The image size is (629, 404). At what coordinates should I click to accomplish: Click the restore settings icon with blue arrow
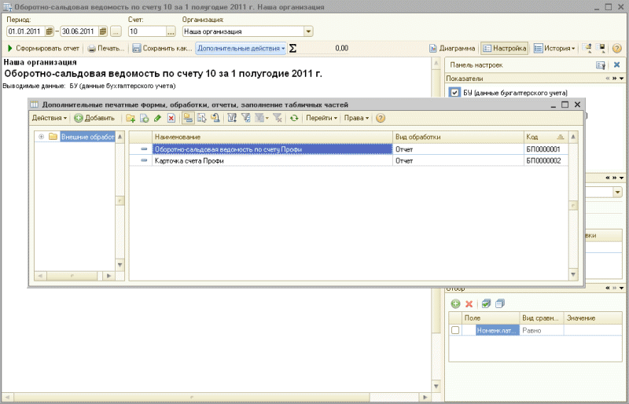tap(587, 49)
